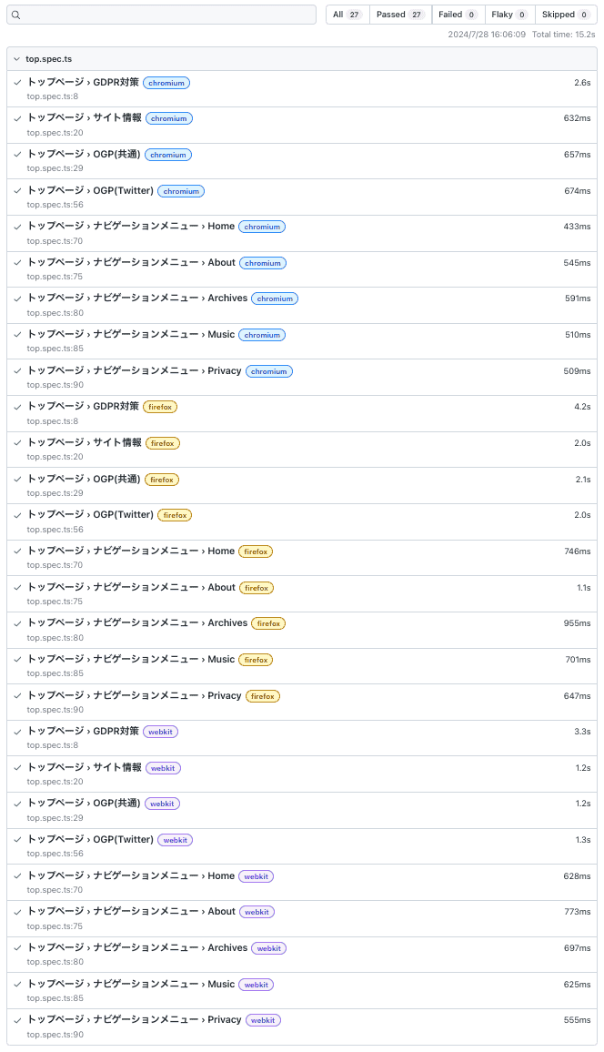Viewport: 604px width, 1052px height.
Task: Click the firefox badge on GDPR対策 test
Action: pos(160,407)
